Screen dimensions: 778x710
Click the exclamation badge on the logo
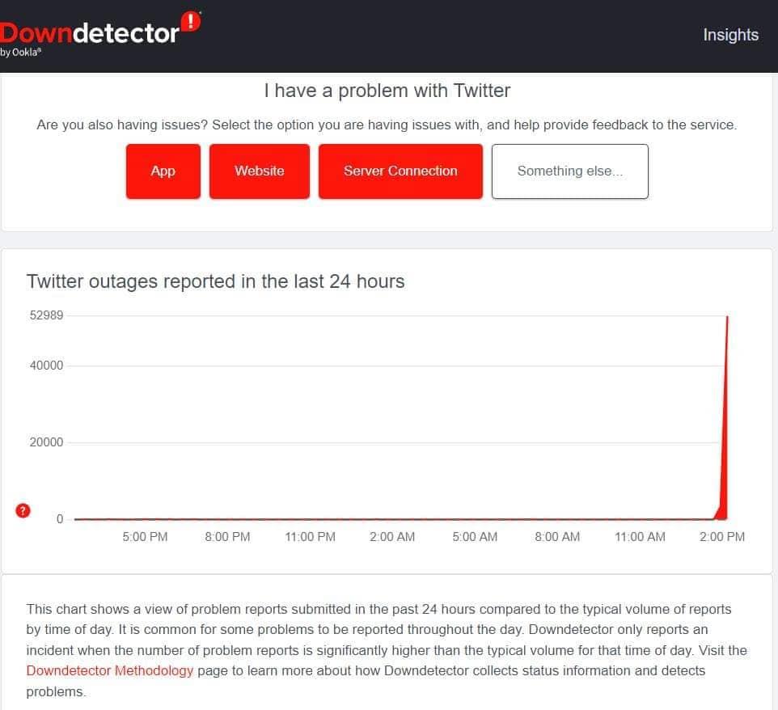(x=192, y=22)
